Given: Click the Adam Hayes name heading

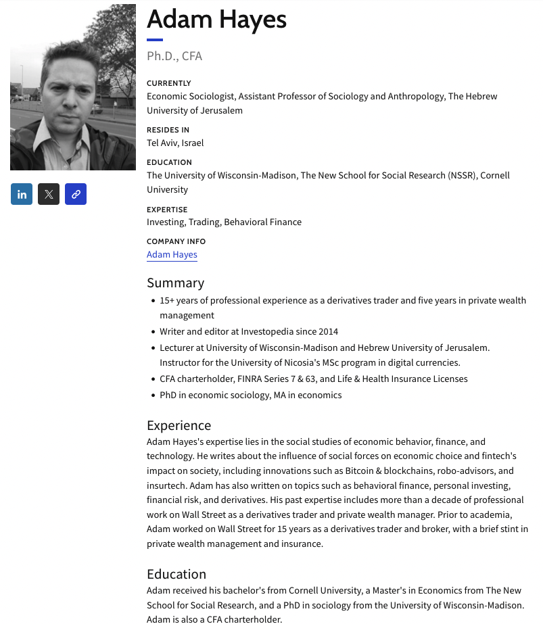Looking at the screenshot, I should (216, 20).
